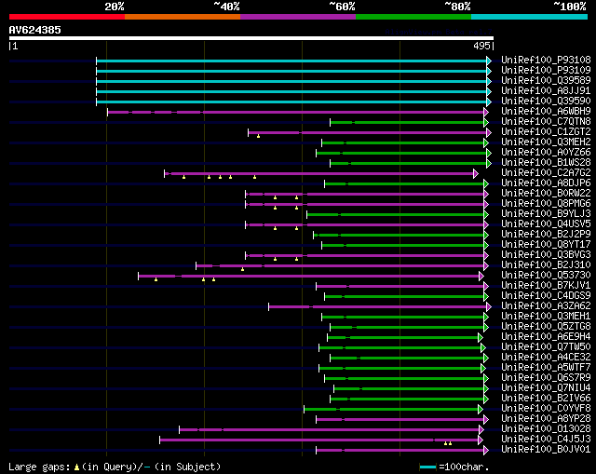Click the cyan alignment bar for UniRef100_Q39589

coord(291,81)
